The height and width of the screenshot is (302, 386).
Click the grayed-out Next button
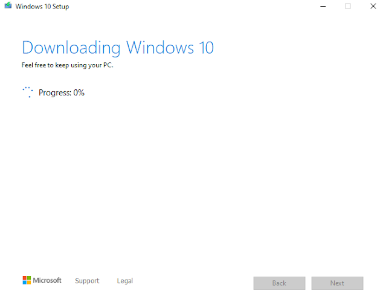pyautogui.click(x=337, y=283)
